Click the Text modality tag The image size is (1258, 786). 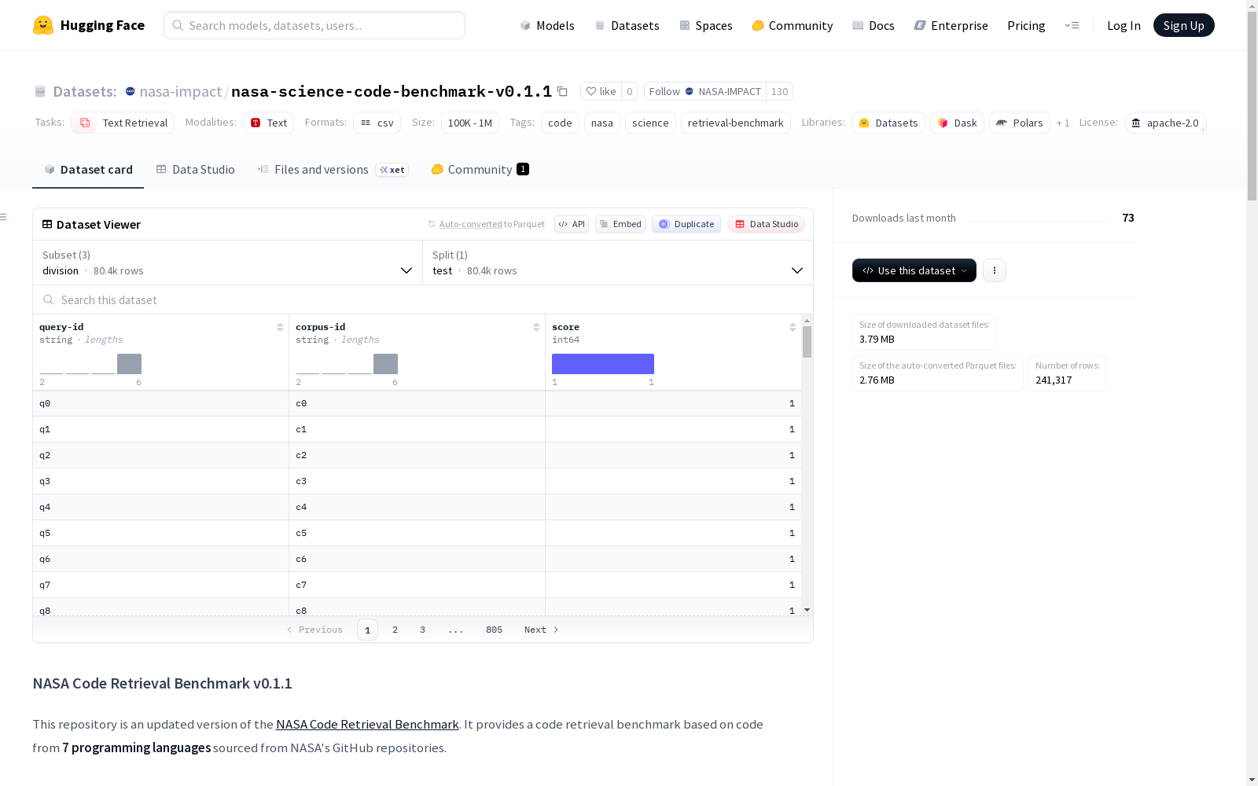(269, 123)
